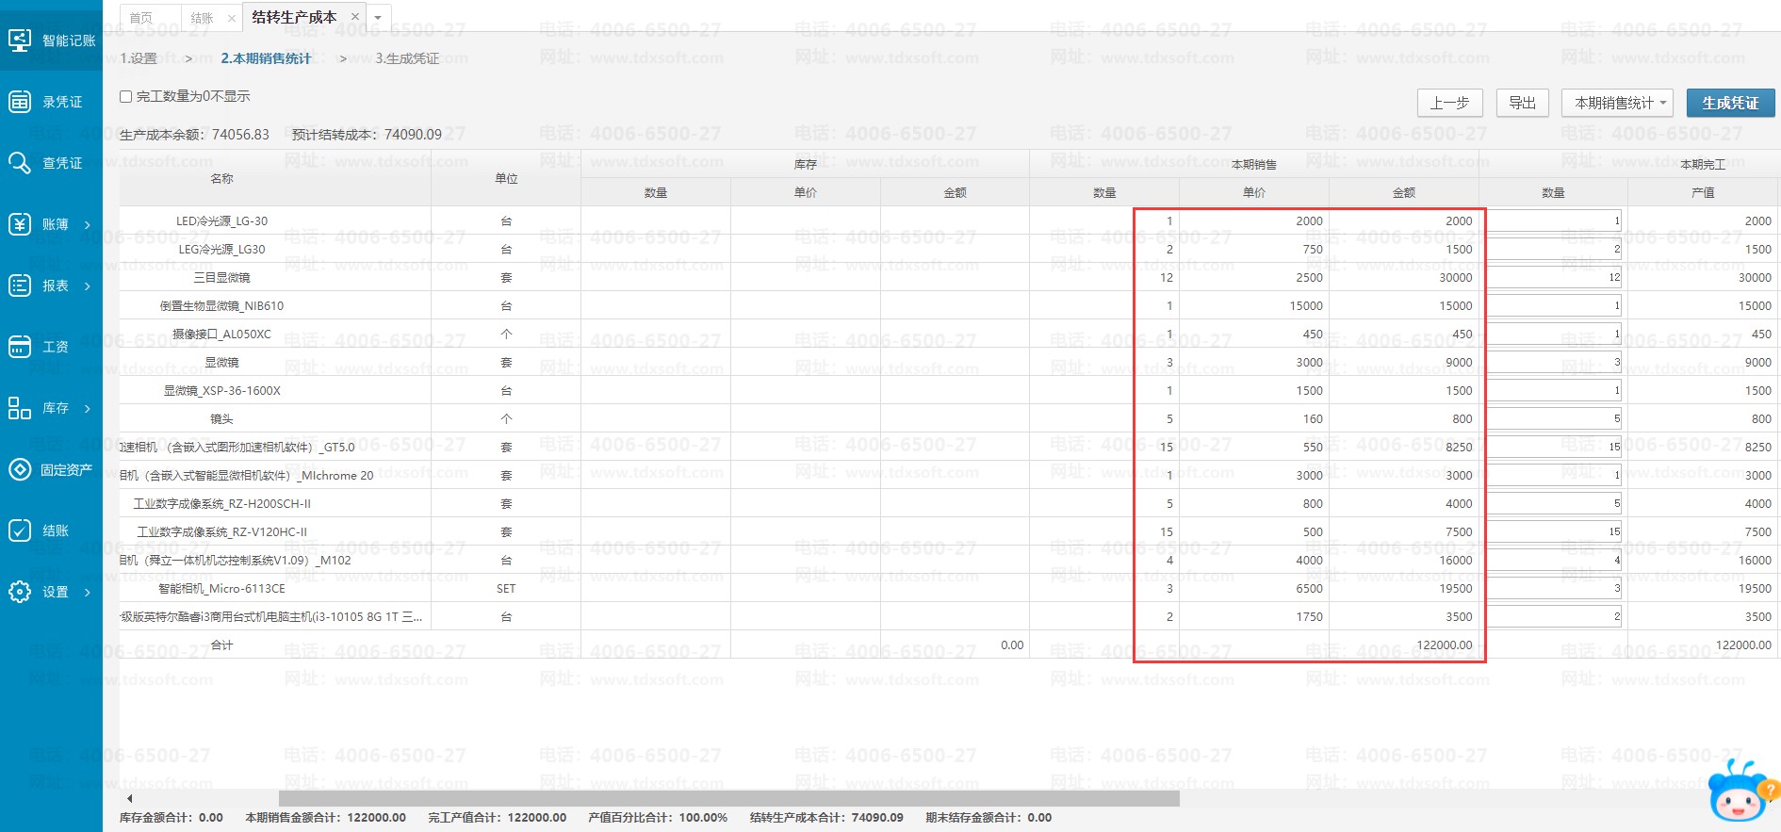Go back with 上一步 button
The width and height of the screenshot is (1781, 832).
click(x=1449, y=103)
